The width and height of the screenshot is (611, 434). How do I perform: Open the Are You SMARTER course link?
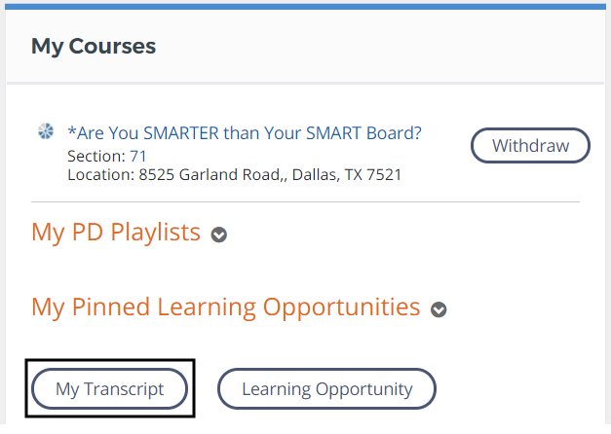coord(244,132)
